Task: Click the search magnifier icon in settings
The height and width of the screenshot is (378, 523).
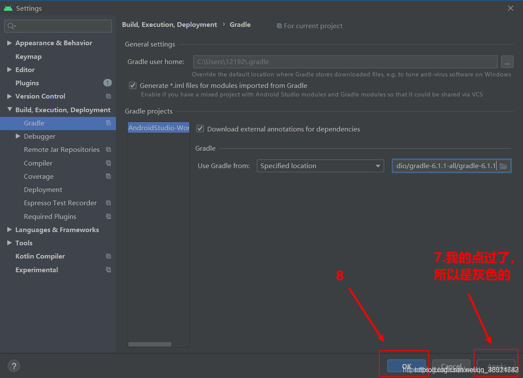Action: tap(12, 26)
